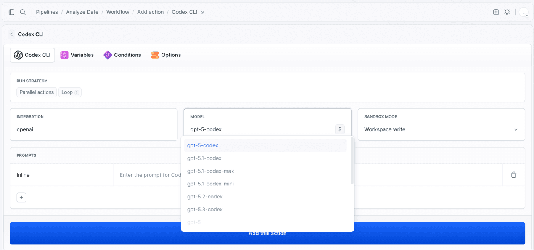Viewport: 534px width, 250px height.
Task: Switch to the Variables tab
Action: [77, 55]
